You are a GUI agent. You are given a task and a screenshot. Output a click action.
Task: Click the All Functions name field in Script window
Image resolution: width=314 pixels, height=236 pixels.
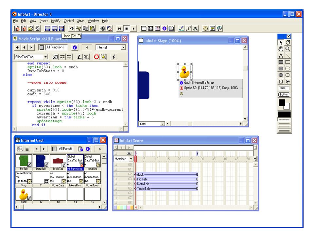(x=57, y=47)
